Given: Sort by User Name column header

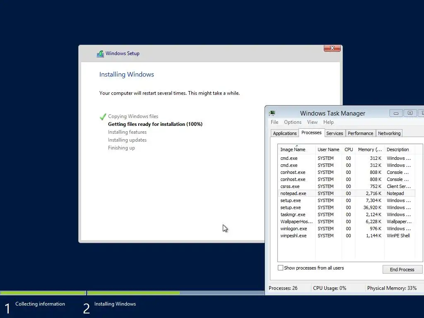Looking at the screenshot, I should pyautogui.click(x=328, y=149).
